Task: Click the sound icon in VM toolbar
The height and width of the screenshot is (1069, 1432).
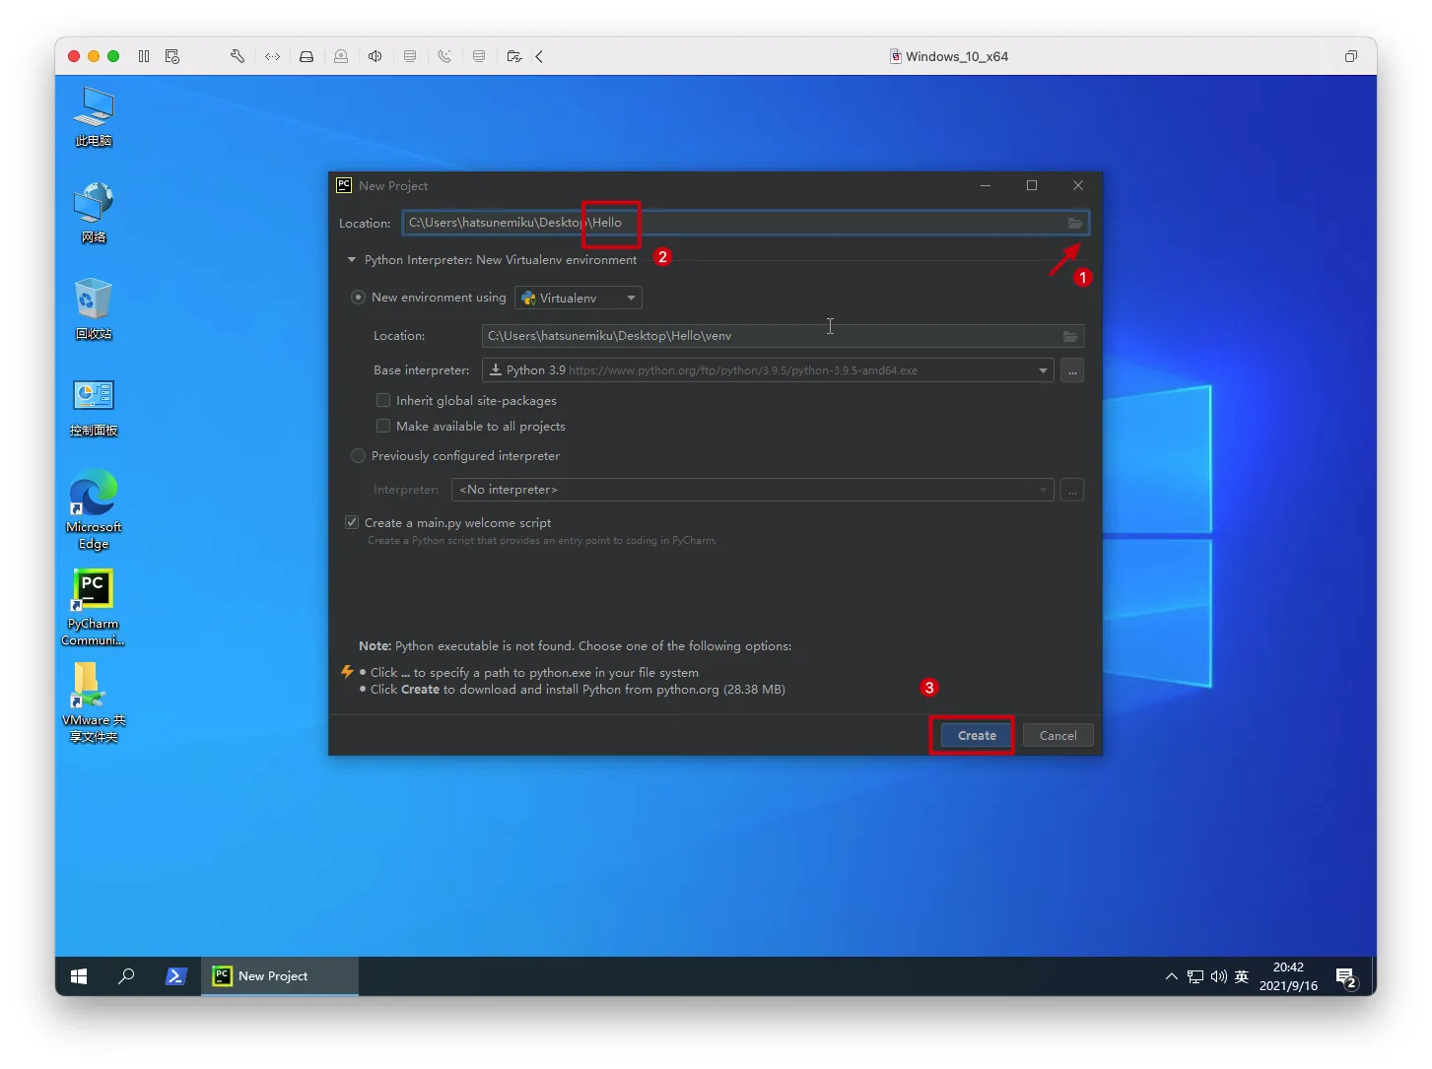Action: [x=375, y=56]
